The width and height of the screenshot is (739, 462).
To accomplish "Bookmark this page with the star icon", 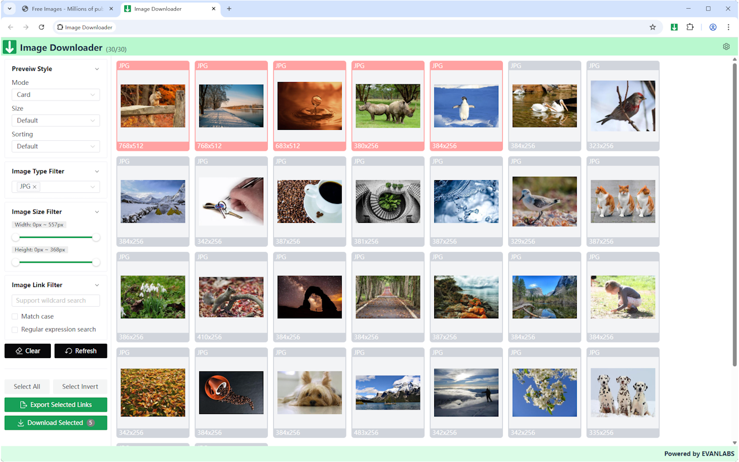I will (x=653, y=27).
